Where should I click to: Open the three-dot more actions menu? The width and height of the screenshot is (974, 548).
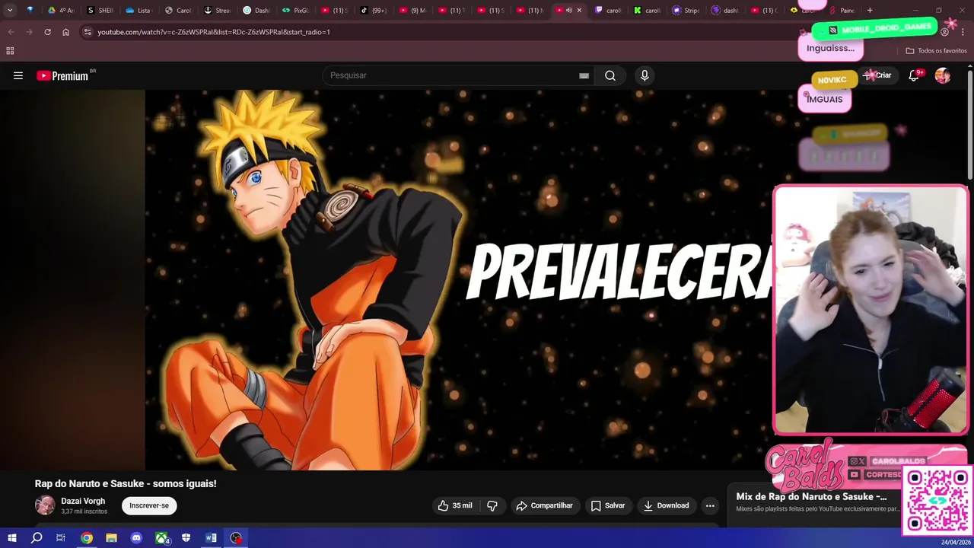tap(710, 505)
